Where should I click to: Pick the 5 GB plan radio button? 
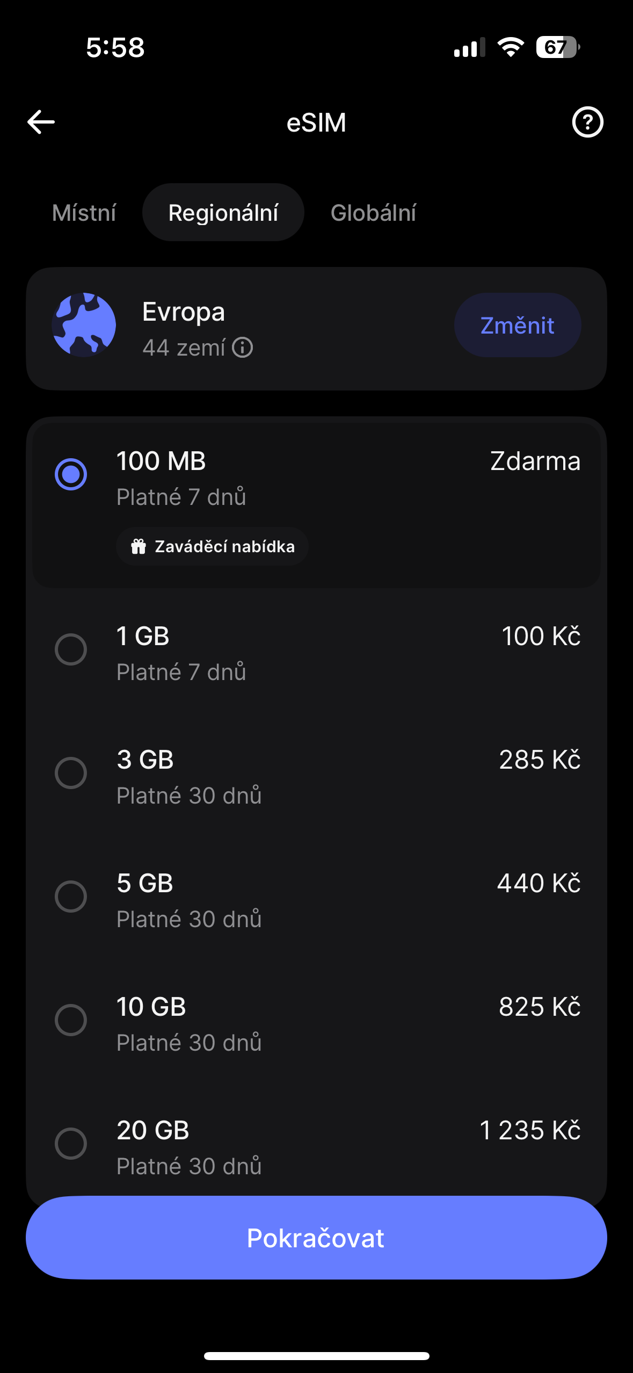(71, 897)
